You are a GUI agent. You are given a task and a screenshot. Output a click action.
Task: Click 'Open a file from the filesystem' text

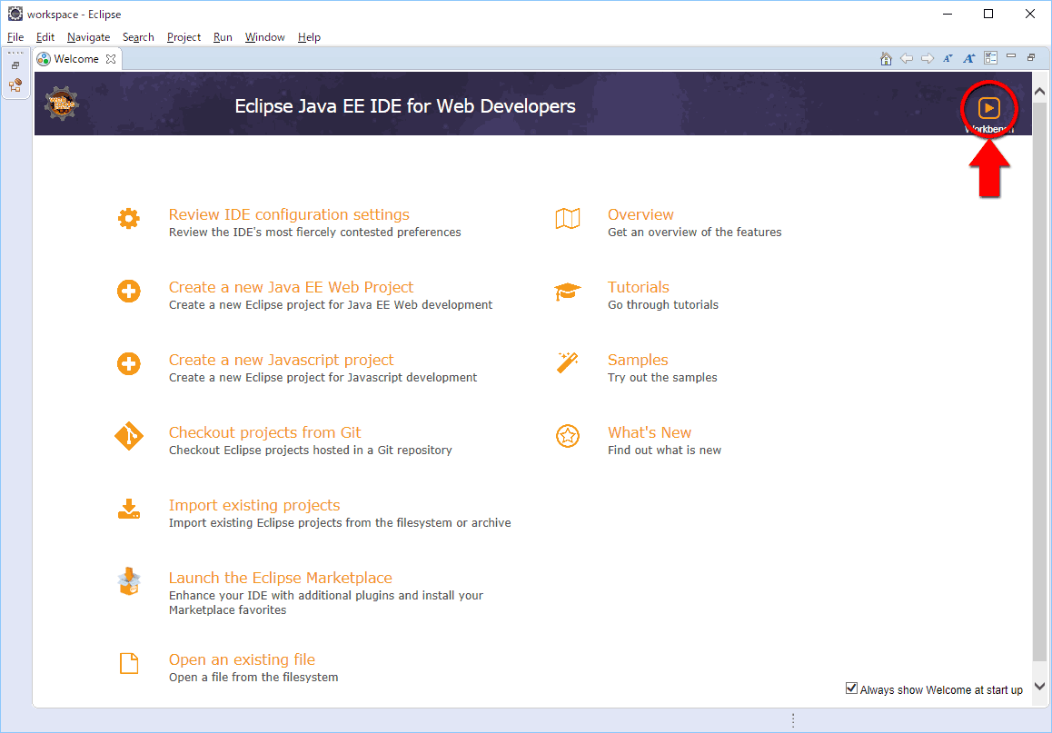point(253,678)
